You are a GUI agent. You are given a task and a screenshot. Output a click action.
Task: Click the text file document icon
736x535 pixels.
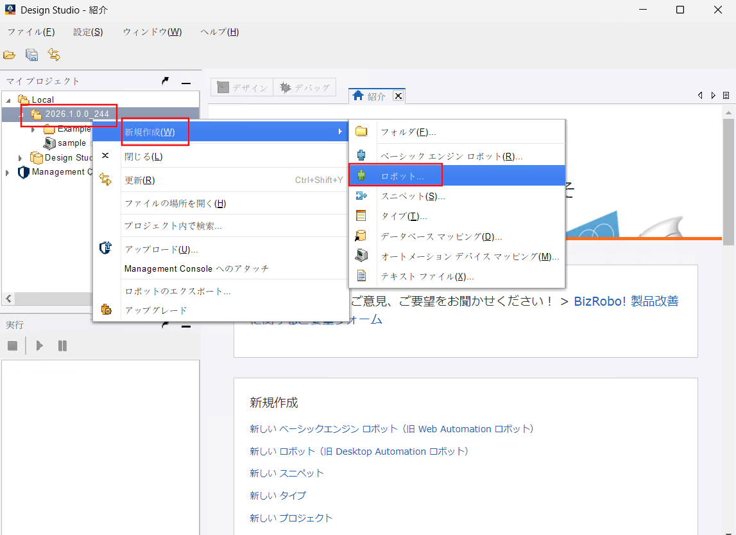pos(361,276)
